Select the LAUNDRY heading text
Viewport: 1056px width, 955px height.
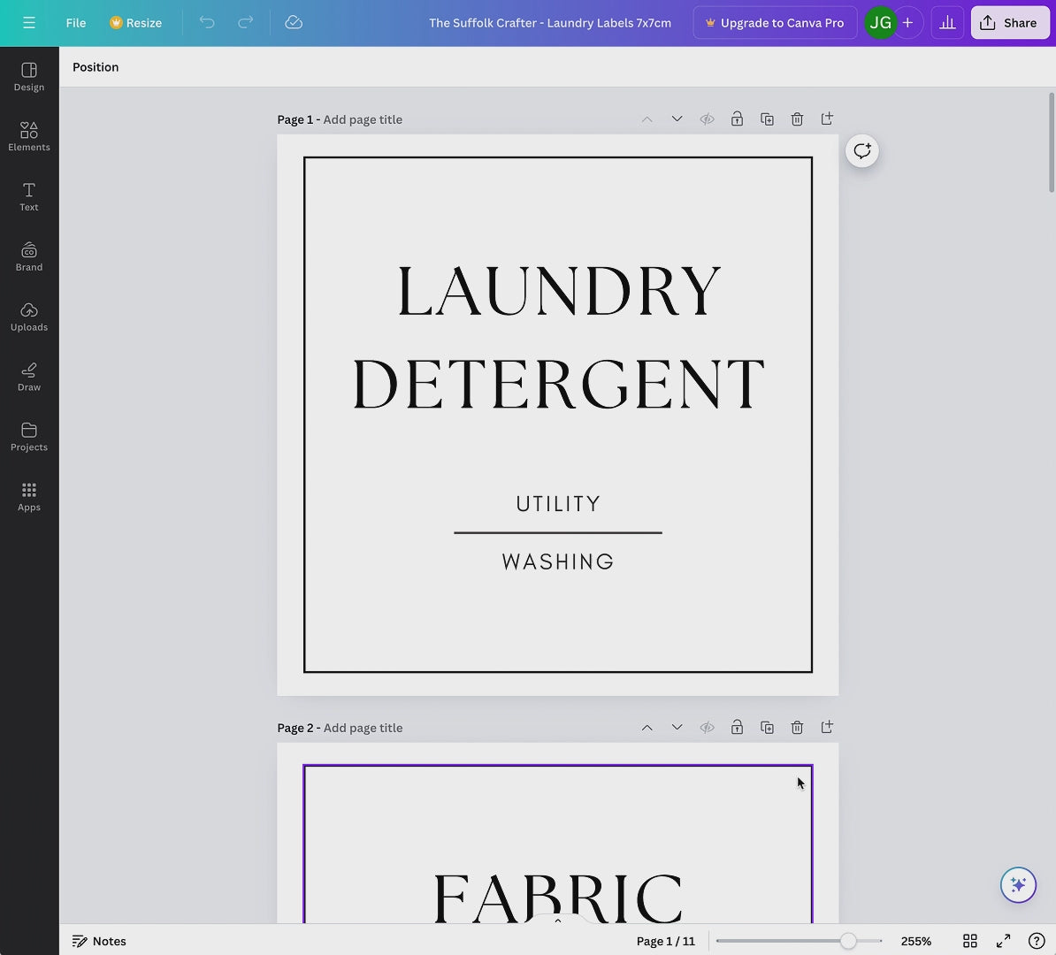pos(559,291)
